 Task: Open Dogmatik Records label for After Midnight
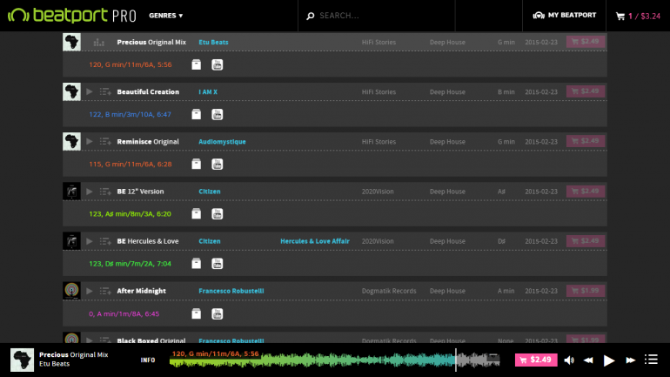[x=389, y=291]
